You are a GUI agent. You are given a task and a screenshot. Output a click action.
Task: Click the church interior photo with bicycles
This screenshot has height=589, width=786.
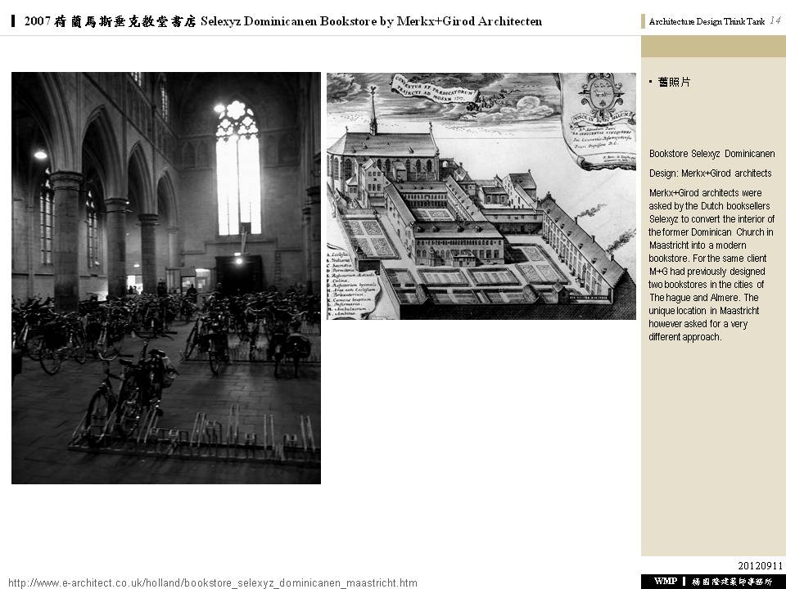click(165, 278)
